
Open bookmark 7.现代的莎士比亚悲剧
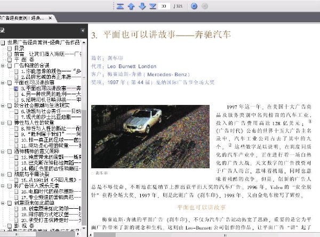coord(51,117)
